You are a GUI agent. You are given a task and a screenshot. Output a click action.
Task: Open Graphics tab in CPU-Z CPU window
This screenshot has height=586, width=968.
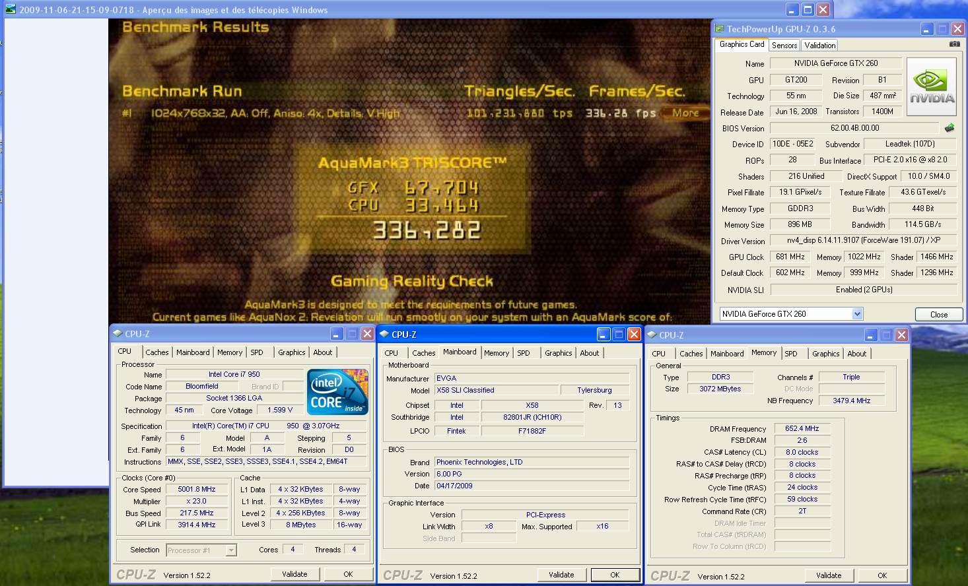(291, 352)
